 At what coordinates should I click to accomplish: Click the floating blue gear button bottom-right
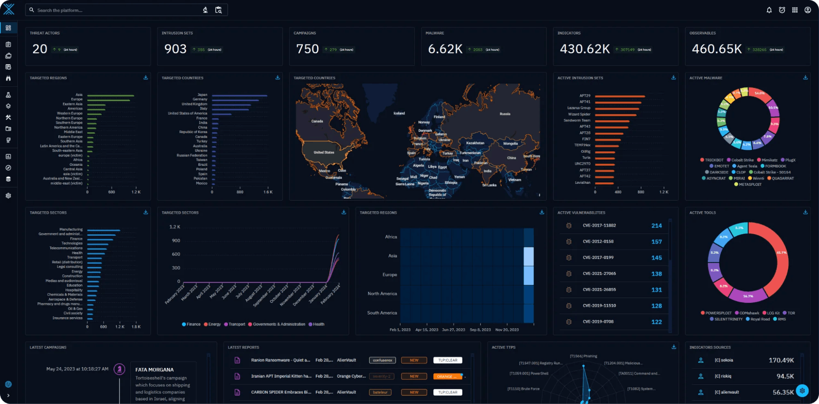pyautogui.click(x=802, y=390)
